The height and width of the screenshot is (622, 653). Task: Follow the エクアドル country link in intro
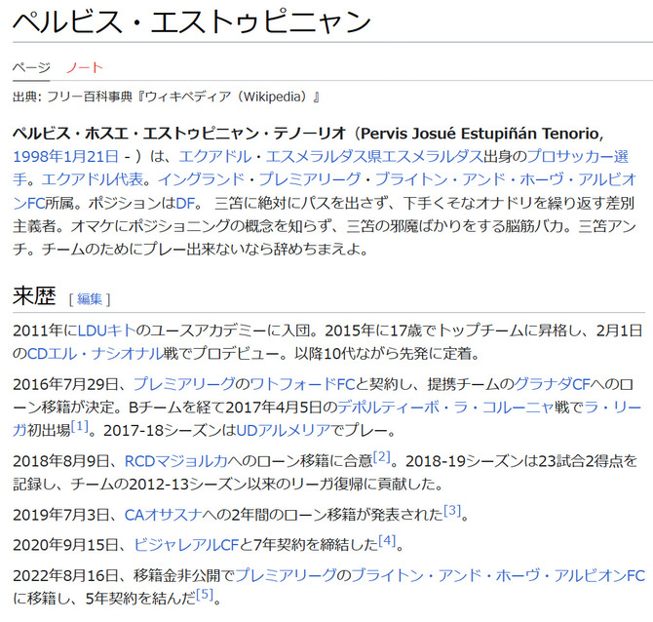point(215,157)
